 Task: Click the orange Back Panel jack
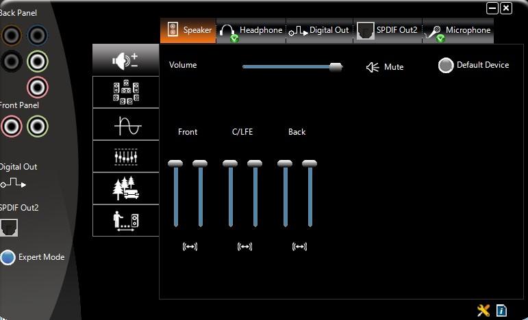coord(12,36)
